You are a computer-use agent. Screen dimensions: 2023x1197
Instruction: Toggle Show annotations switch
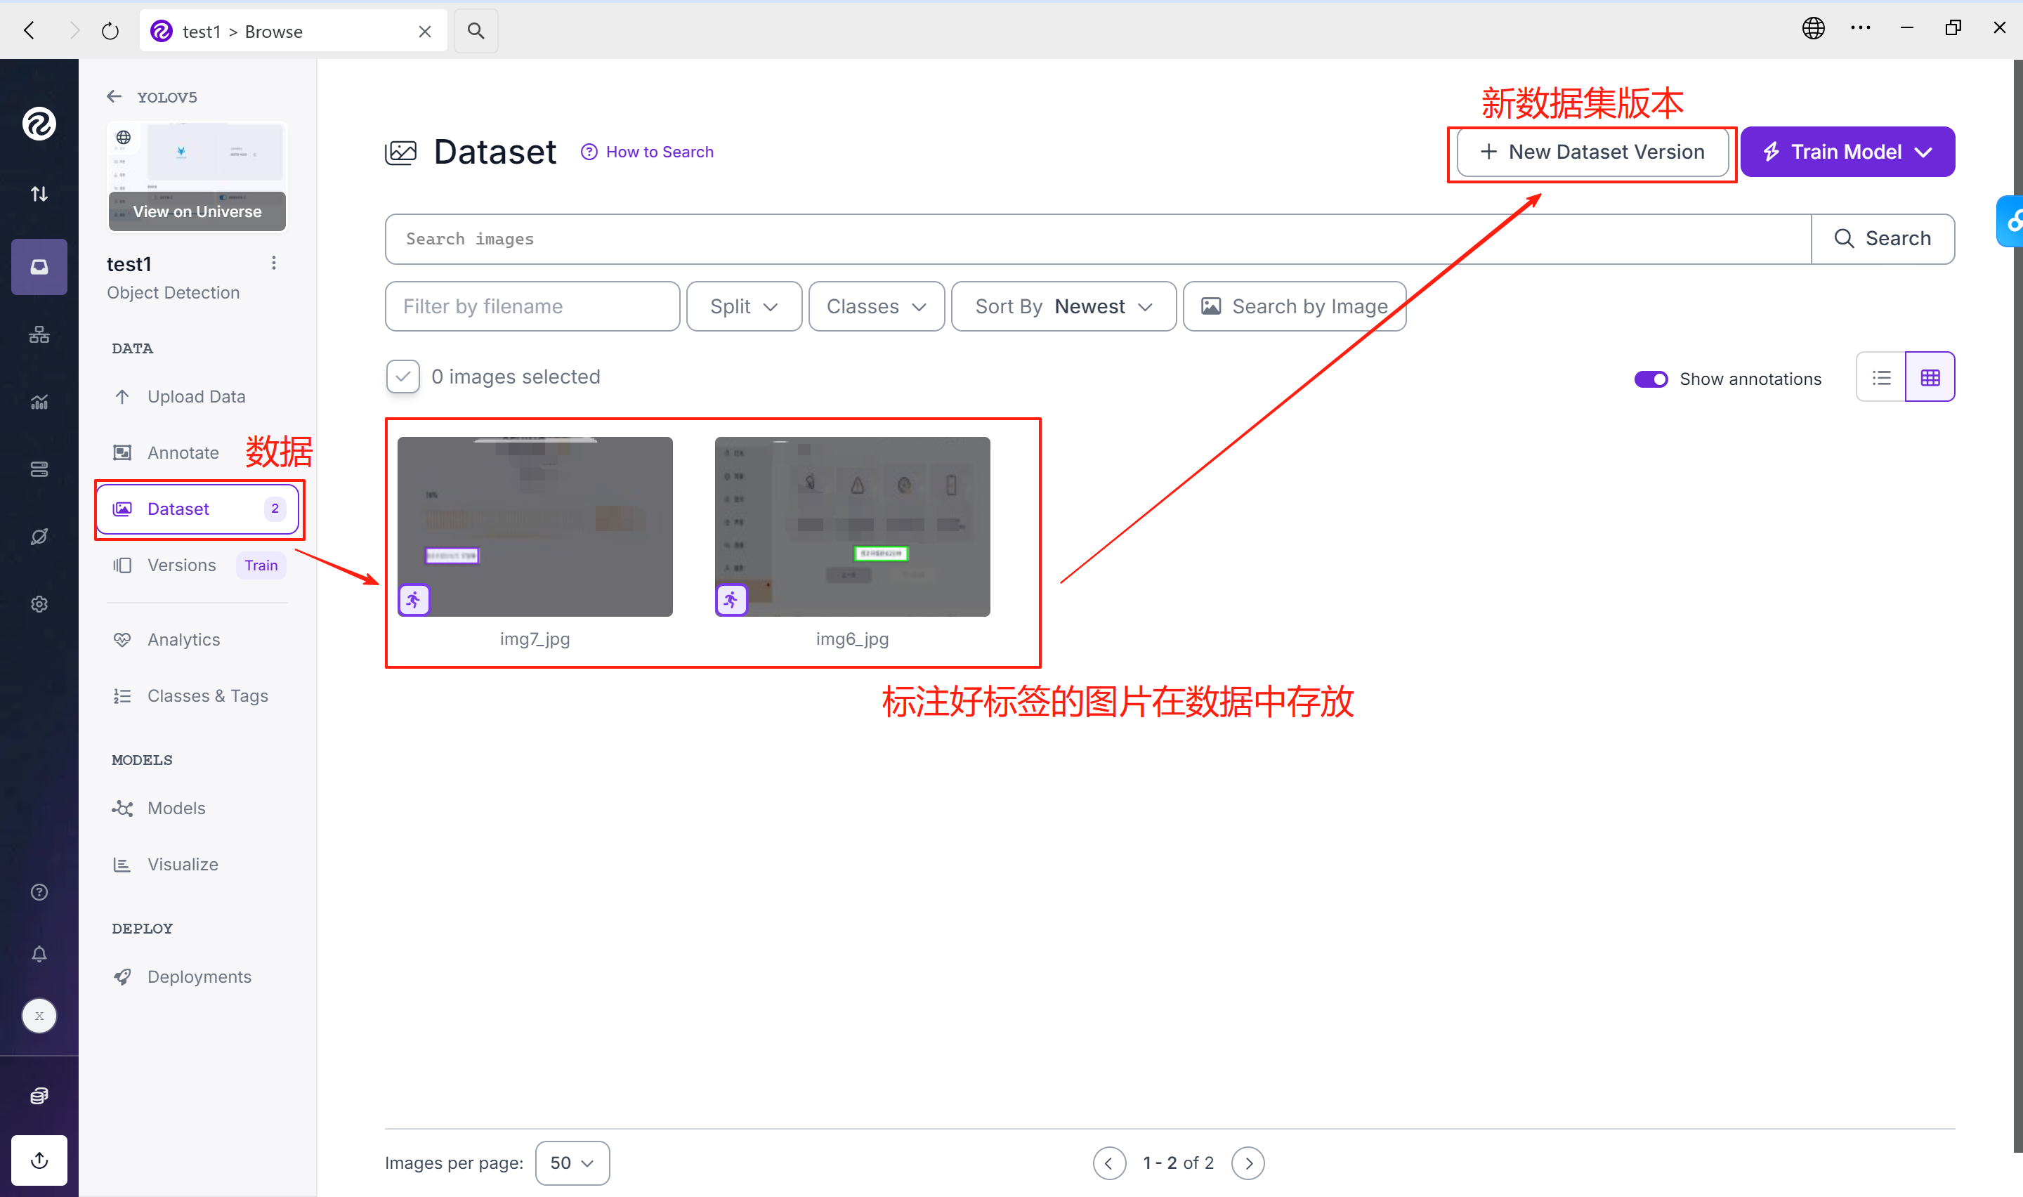(x=1651, y=379)
